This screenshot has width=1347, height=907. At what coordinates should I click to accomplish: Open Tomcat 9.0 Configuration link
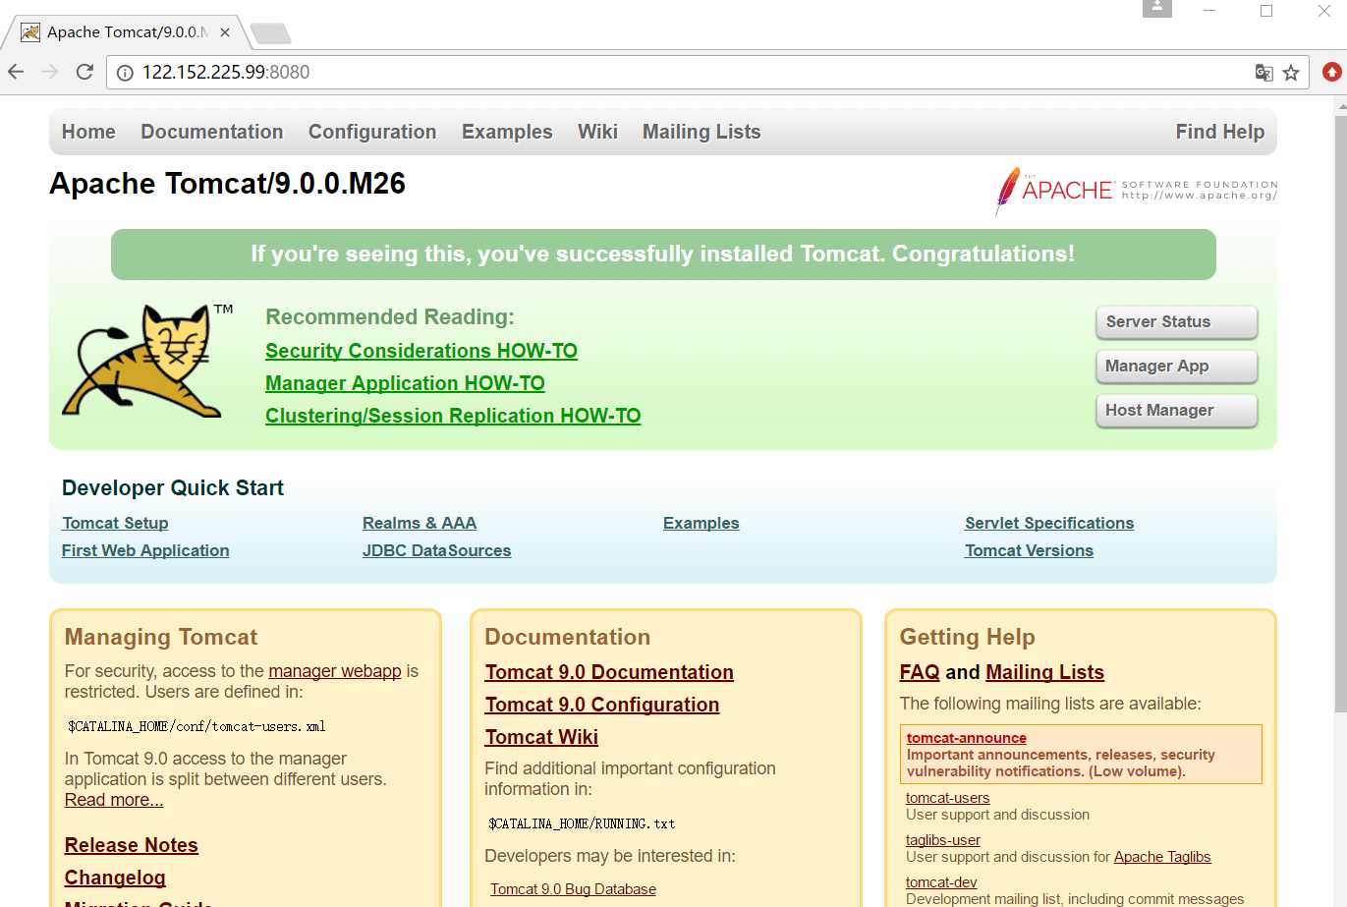pos(602,705)
